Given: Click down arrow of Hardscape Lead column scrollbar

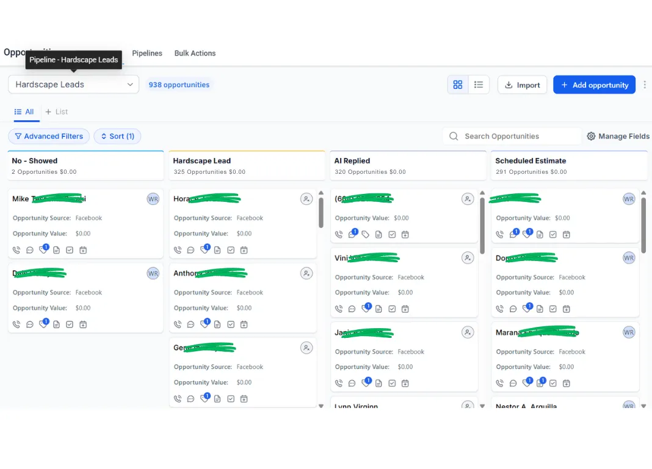Looking at the screenshot, I should point(321,406).
